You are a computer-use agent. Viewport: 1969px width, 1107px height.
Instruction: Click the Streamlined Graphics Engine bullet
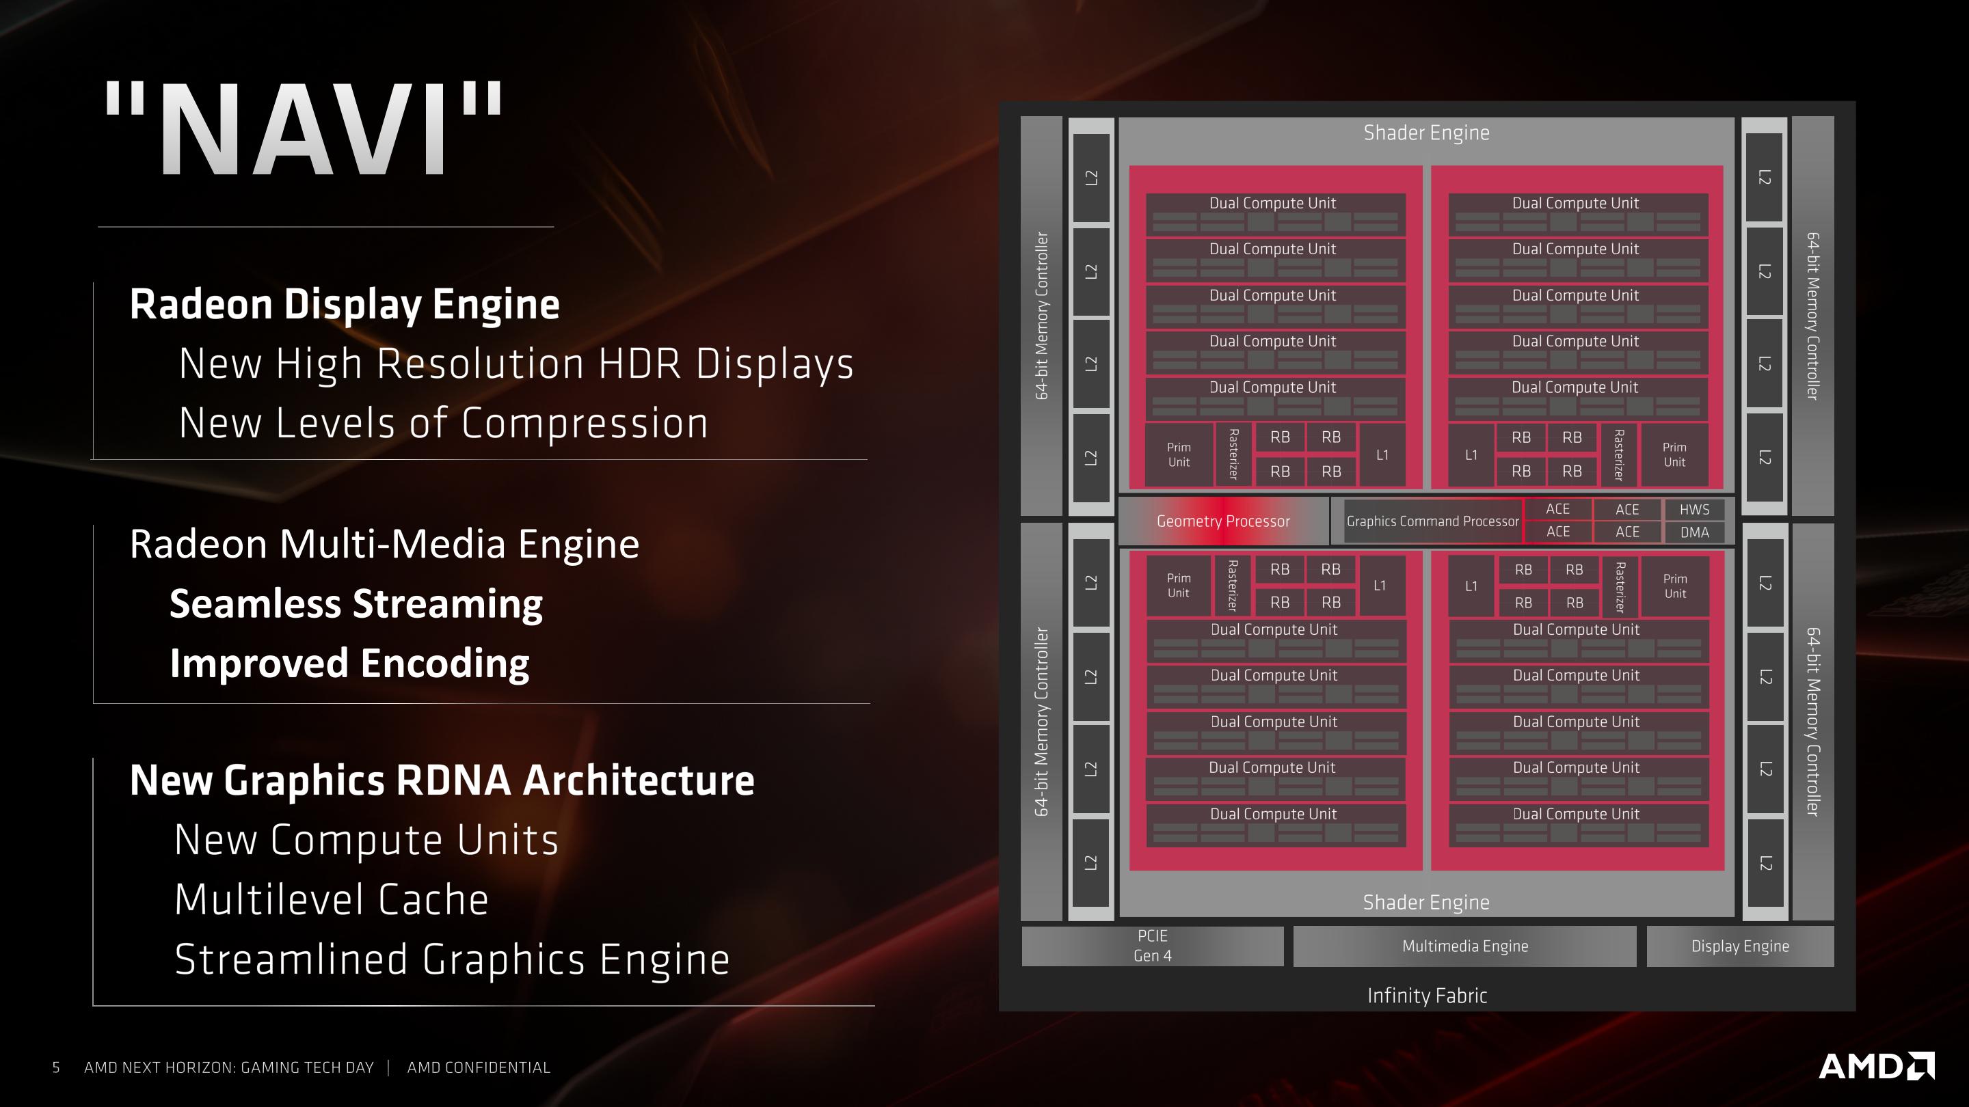(x=452, y=959)
